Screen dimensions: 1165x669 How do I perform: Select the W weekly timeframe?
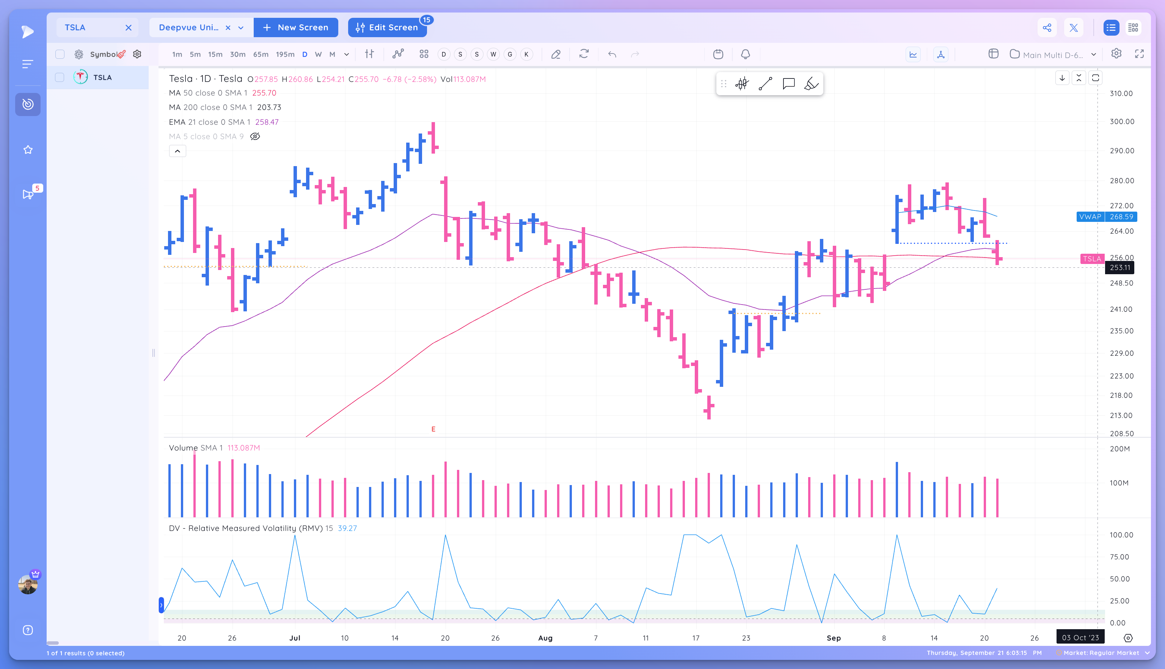318,54
